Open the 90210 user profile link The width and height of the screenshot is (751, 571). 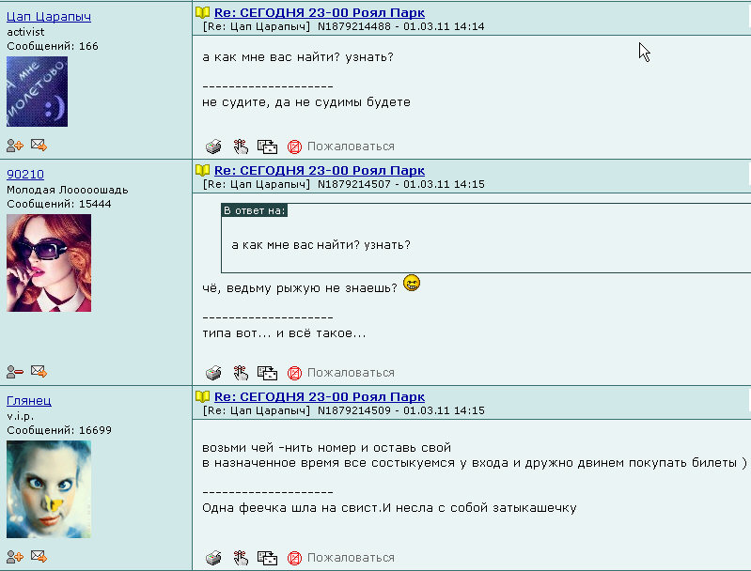[25, 174]
